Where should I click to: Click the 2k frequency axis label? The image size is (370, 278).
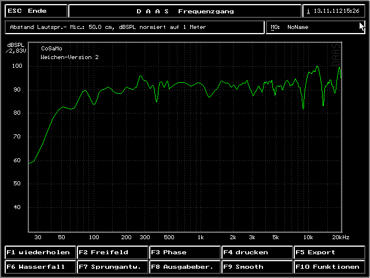tap(232, 237)
